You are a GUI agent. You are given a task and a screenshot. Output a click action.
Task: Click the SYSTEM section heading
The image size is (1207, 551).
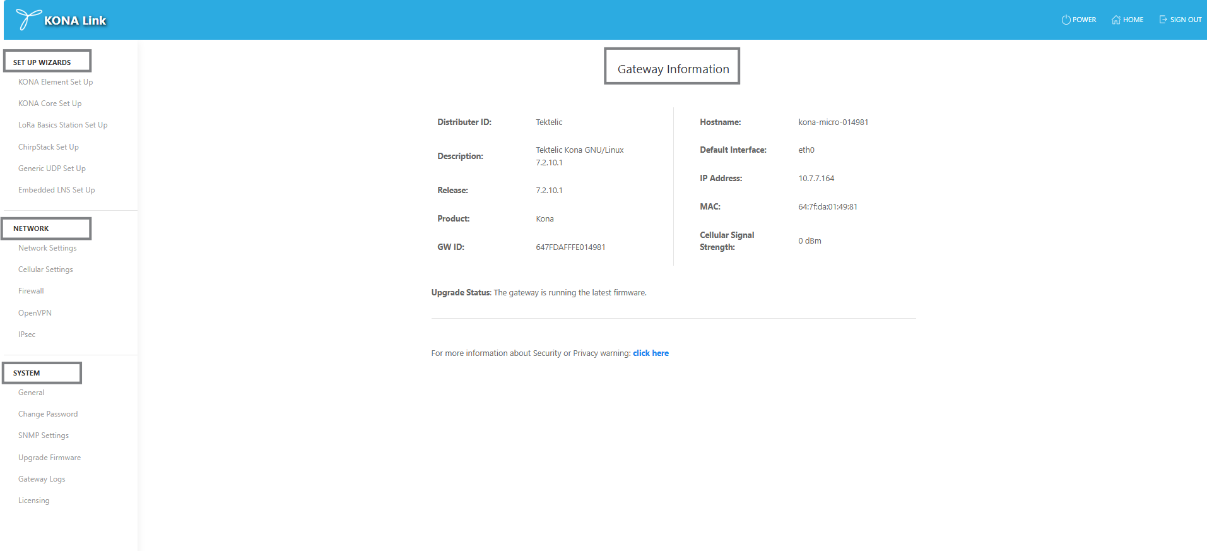coord(26,373)
